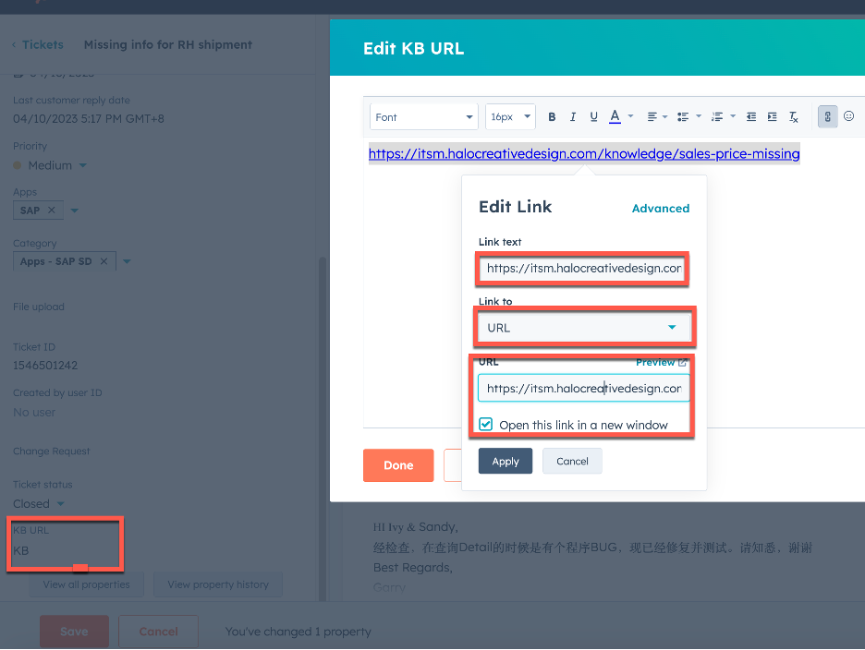Open the Advanced link options

(x=660, y=209)
